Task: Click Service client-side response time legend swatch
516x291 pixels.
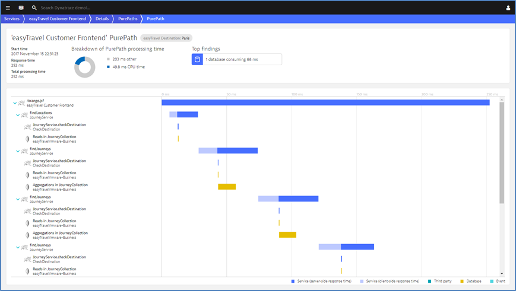Action: coord(362,281)
